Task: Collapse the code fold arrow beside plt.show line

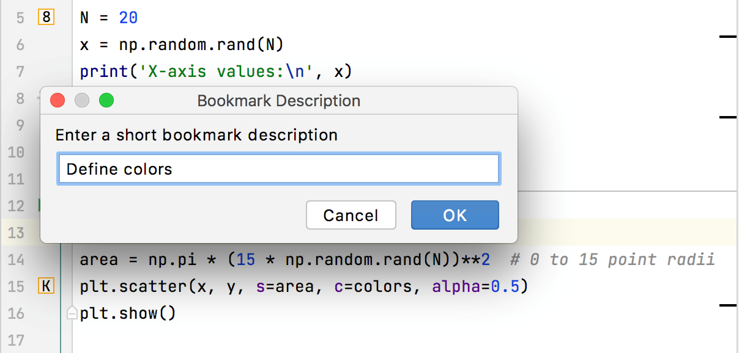Action: [72, 313]
